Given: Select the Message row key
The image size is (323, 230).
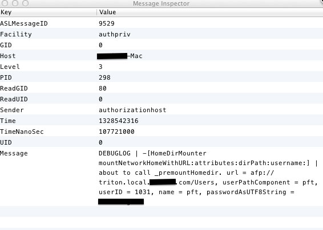Looking at the screenshot, I should coord(14,153).
